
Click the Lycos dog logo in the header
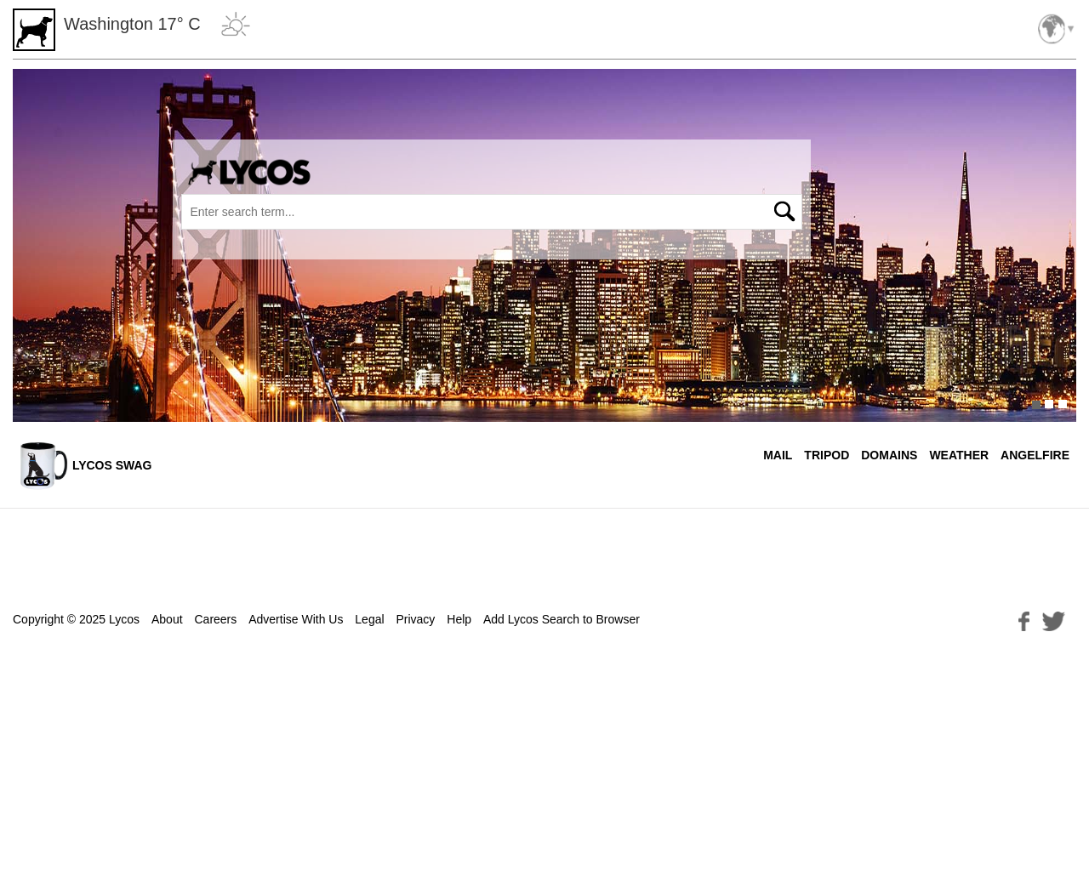pyautogui.click(x=34, y=30)
